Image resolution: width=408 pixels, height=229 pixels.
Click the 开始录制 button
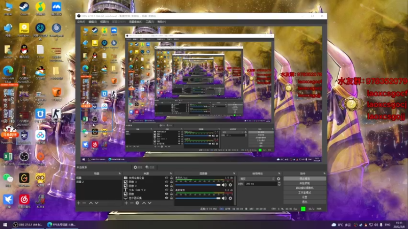pyautogui.click(x=304, y=183)
